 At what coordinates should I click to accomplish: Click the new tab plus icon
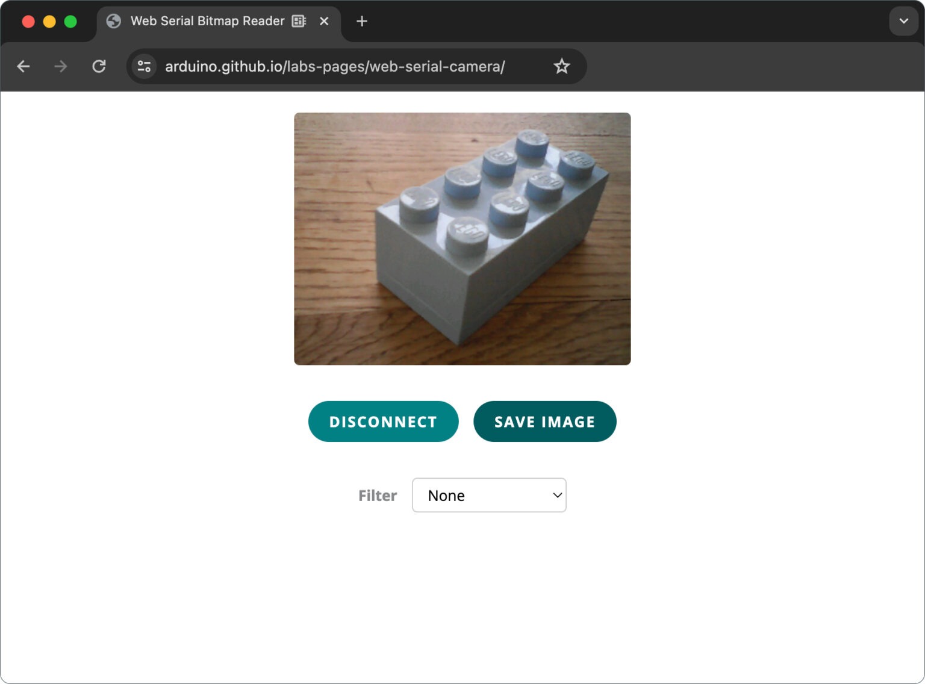point(361,21)
